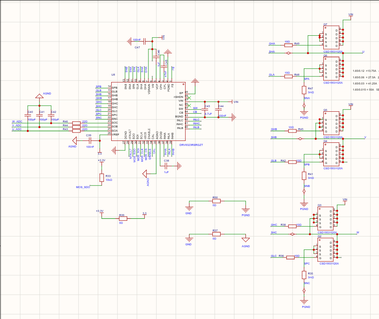
Task: Select resistor R33 10kΩ symbol
Action: point(102,178)
